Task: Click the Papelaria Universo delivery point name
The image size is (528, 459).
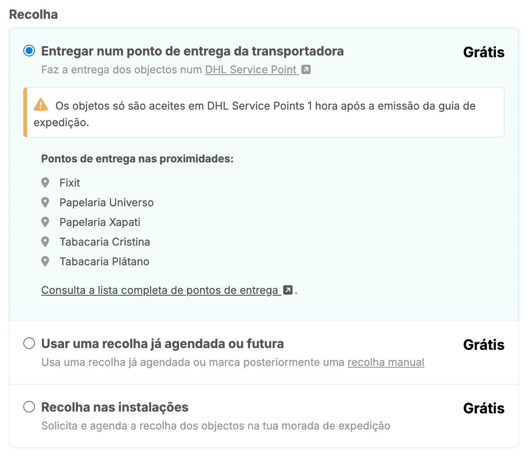Action: point(106,202)
